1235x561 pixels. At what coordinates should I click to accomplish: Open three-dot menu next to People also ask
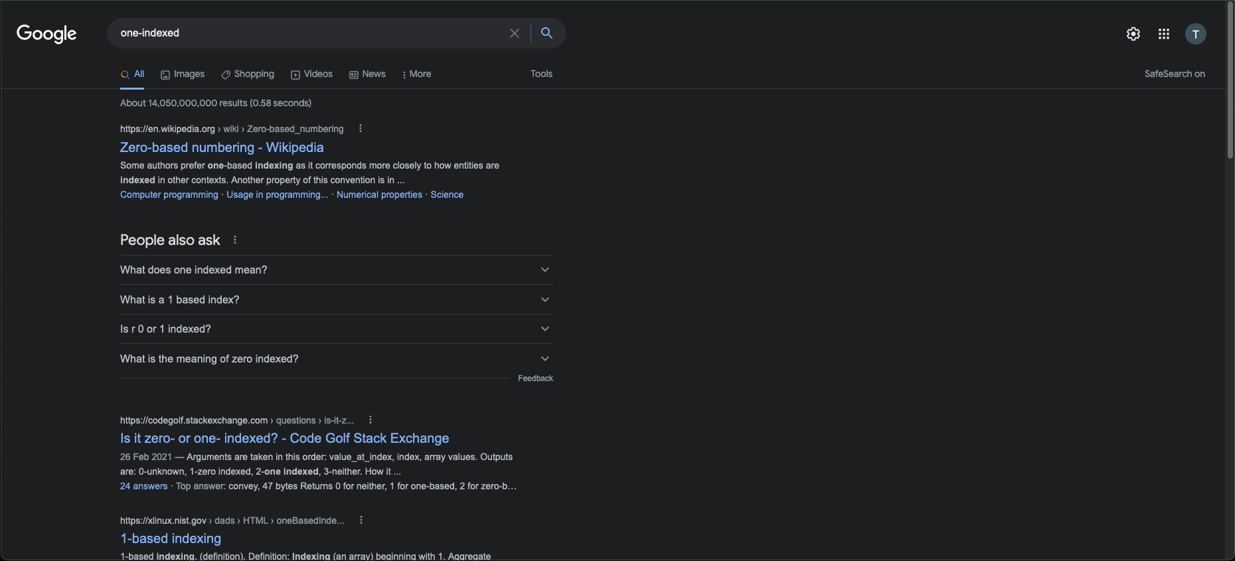235,240
